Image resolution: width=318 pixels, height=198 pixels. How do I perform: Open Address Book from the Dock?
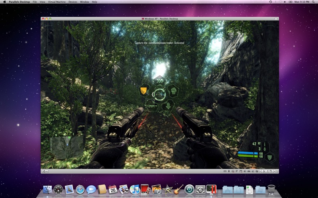tap(102, 190)
